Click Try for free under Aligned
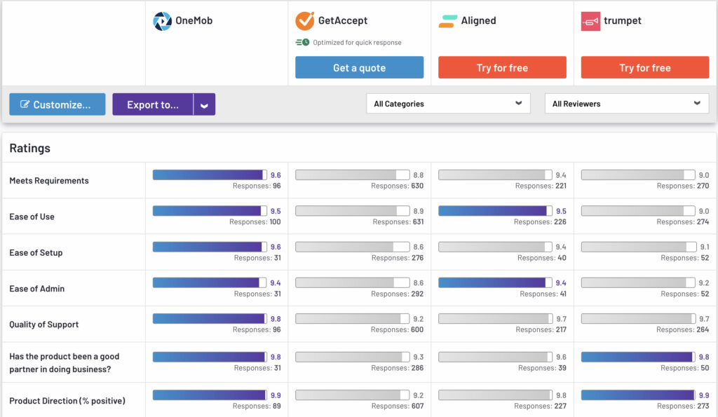 (x=502, y=68)
